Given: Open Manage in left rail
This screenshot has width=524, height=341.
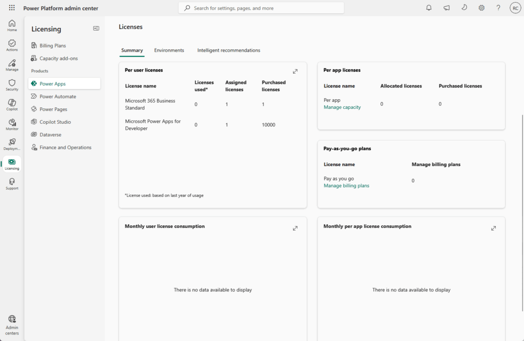Looking at the screenshot, I should (12, 65).
